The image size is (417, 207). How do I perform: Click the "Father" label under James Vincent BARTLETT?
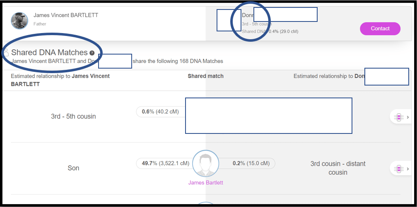tap(40, 24)
